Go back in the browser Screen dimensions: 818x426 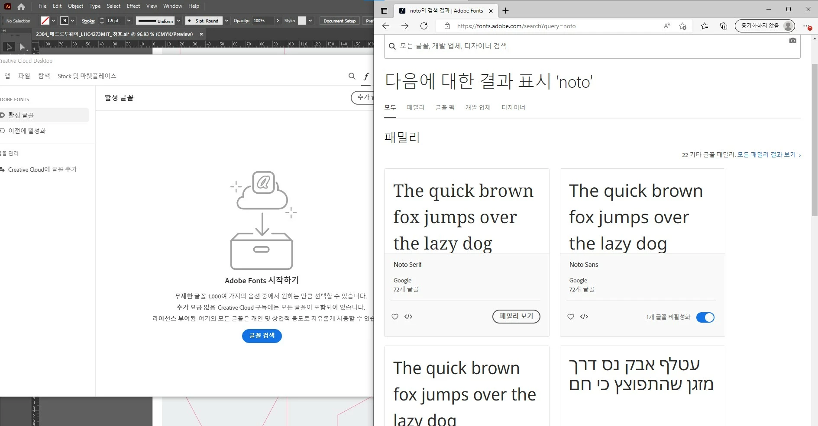click(386, 26)
